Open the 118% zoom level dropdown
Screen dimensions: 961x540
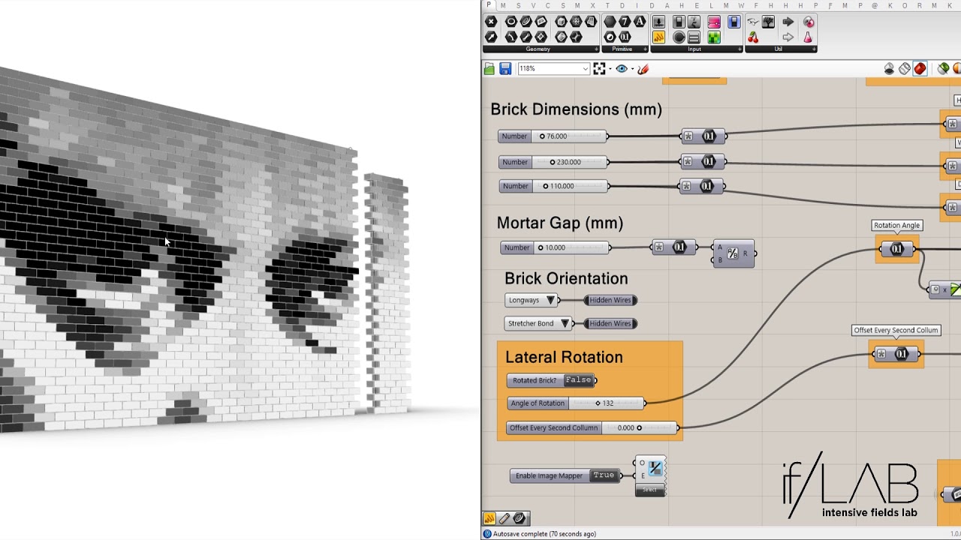pos(585,69)
